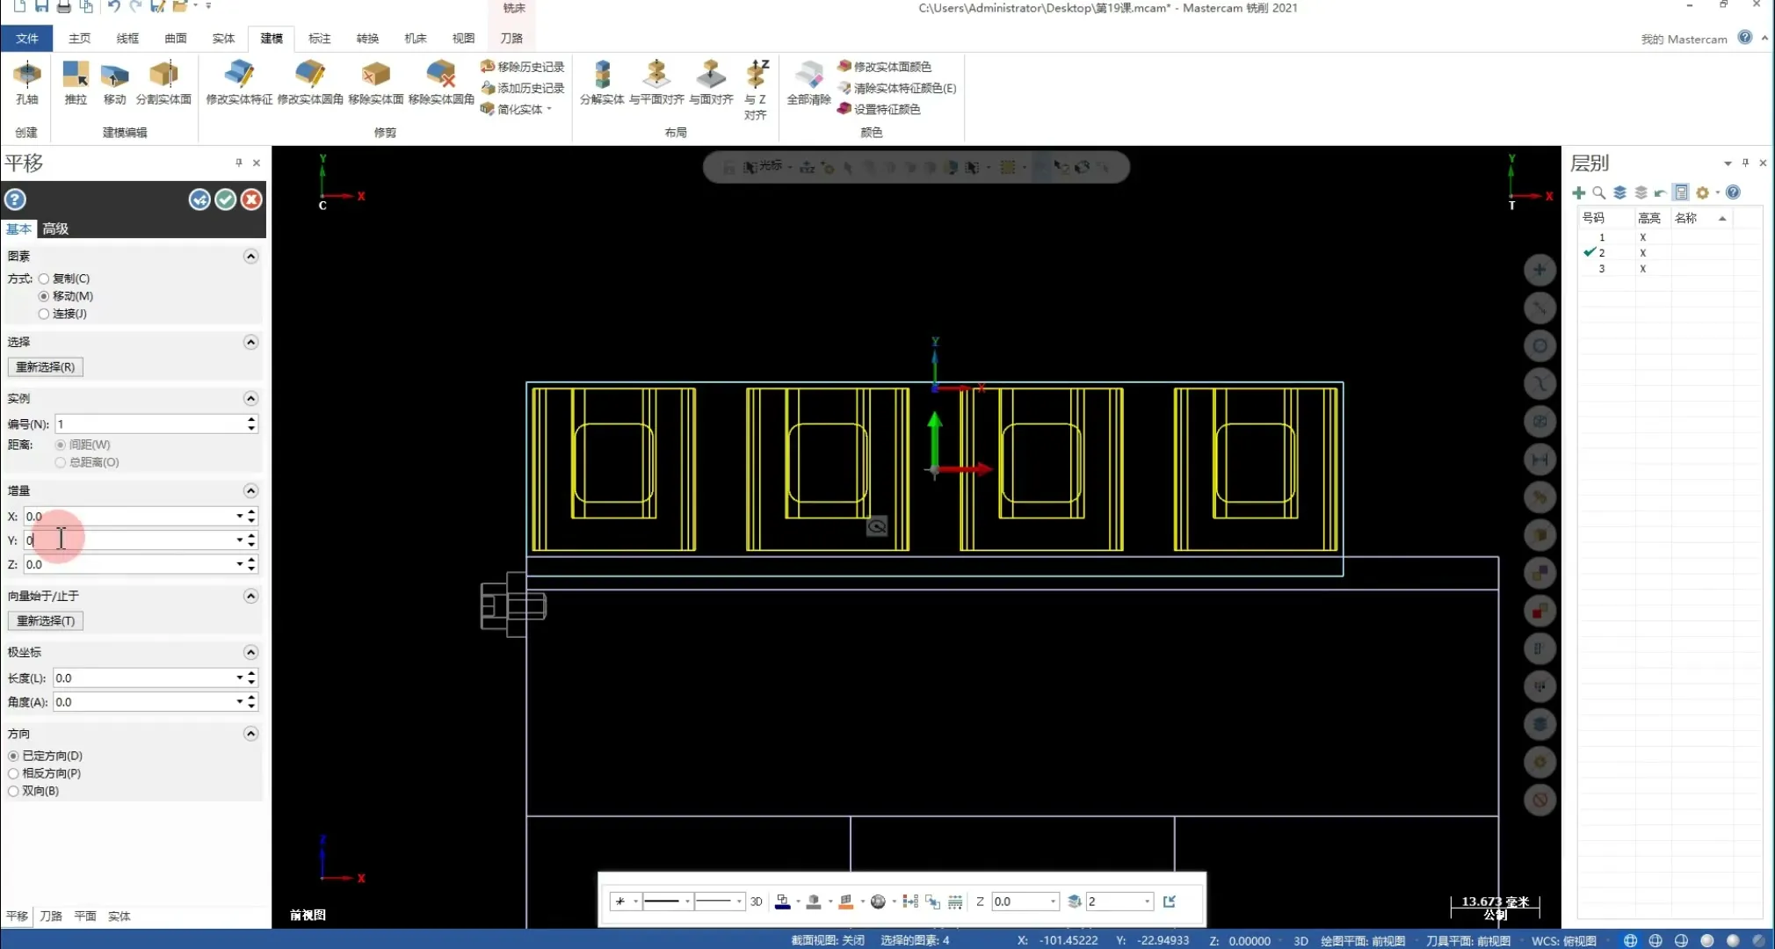Click the green OK checkmark in 平移 panel
The height and width of the screenshot is (949, 1775).
pyautogui.click(x=226, y=199)
